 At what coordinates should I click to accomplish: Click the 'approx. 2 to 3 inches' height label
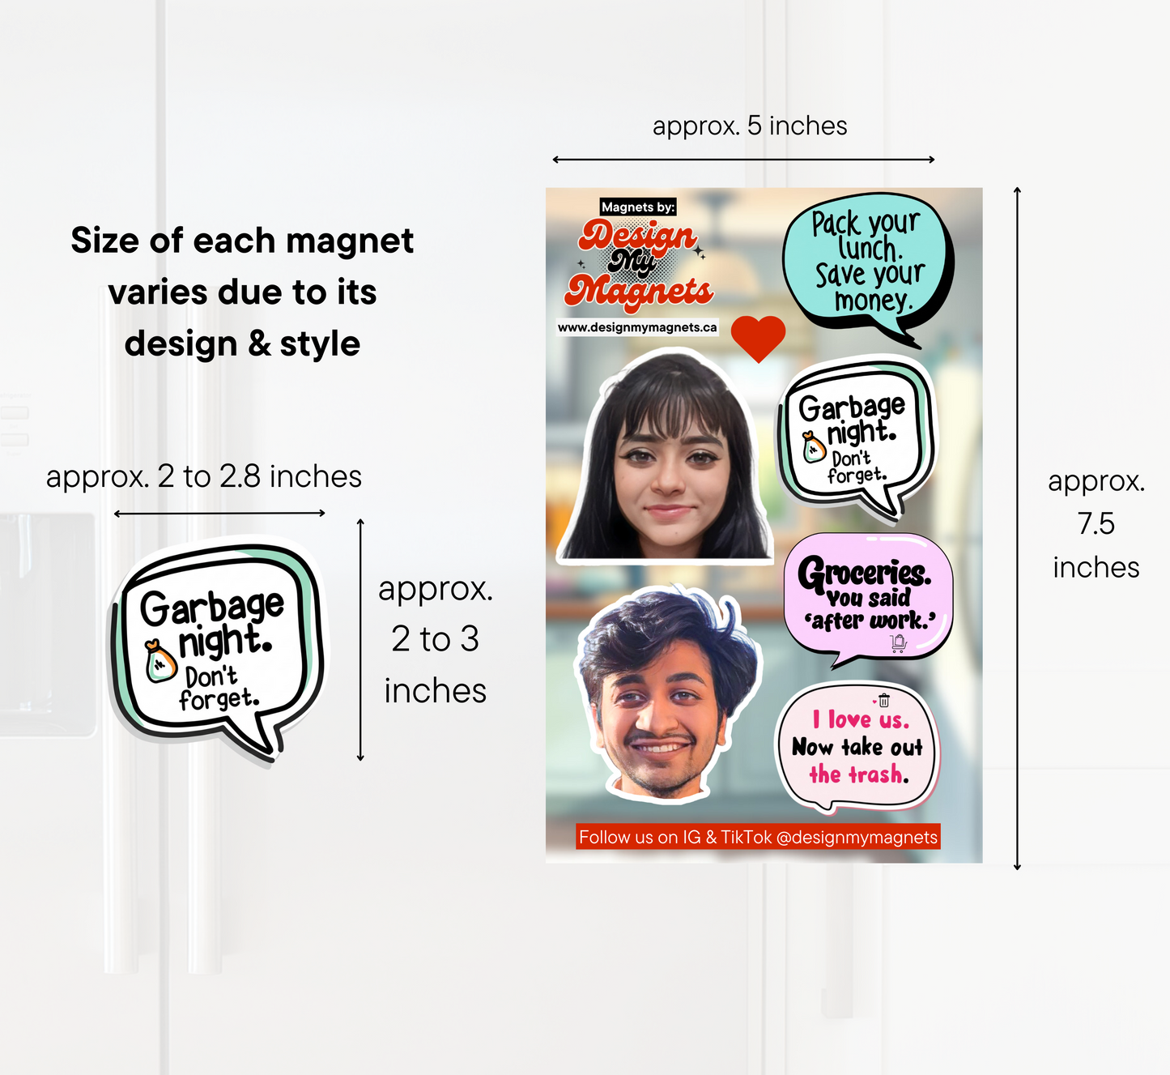coord(435,639)
